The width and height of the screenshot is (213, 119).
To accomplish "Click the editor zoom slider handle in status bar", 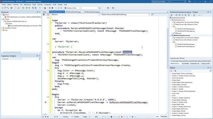I will pos(111,117).
